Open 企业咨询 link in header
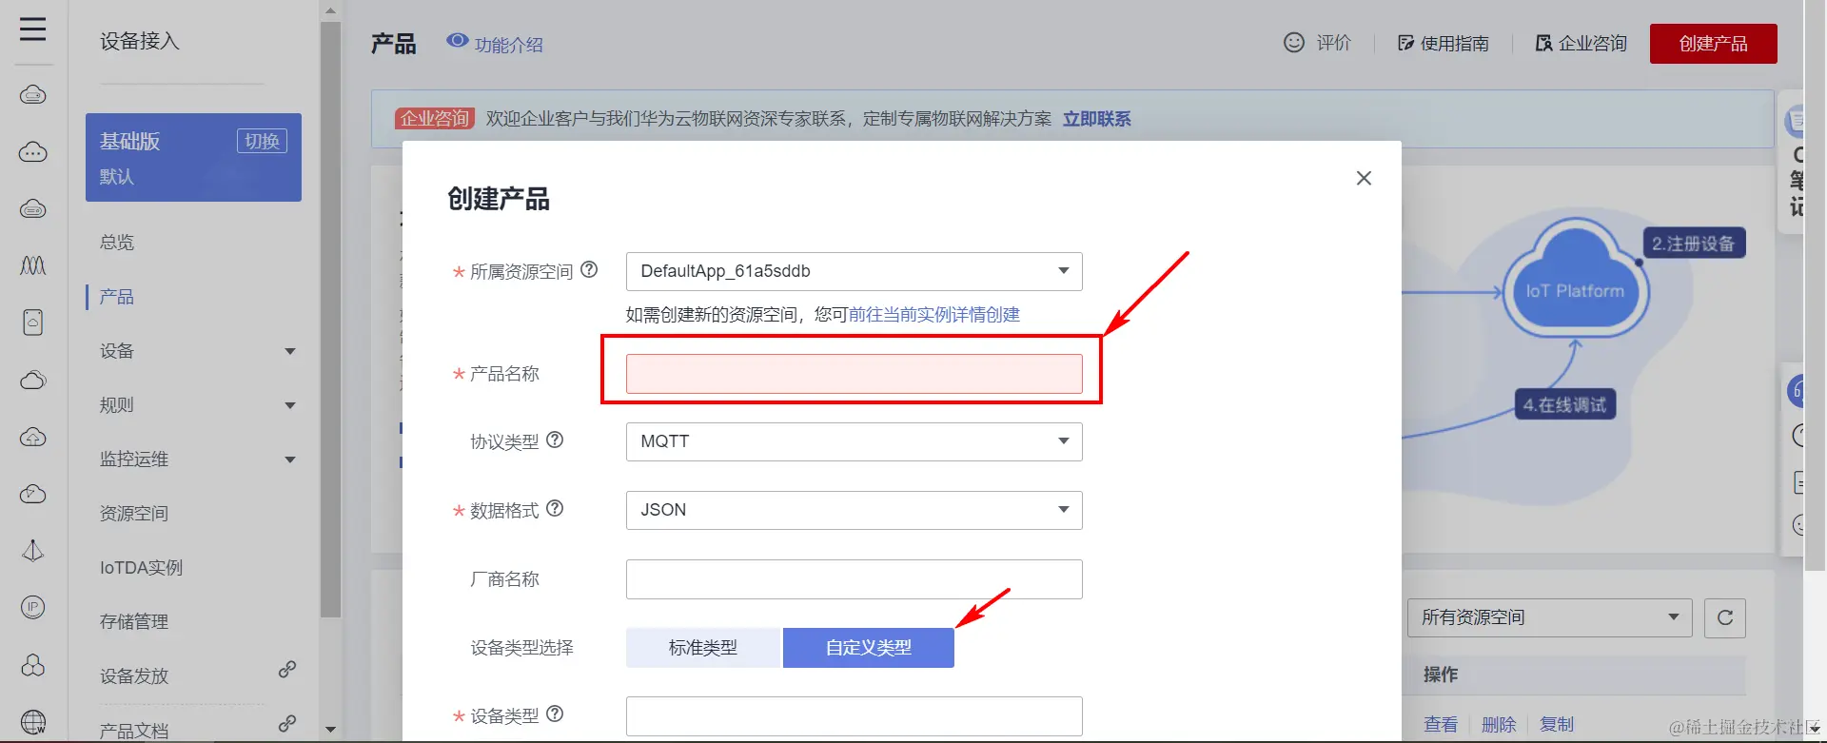1827x743 pixels. click(1581, 43)
